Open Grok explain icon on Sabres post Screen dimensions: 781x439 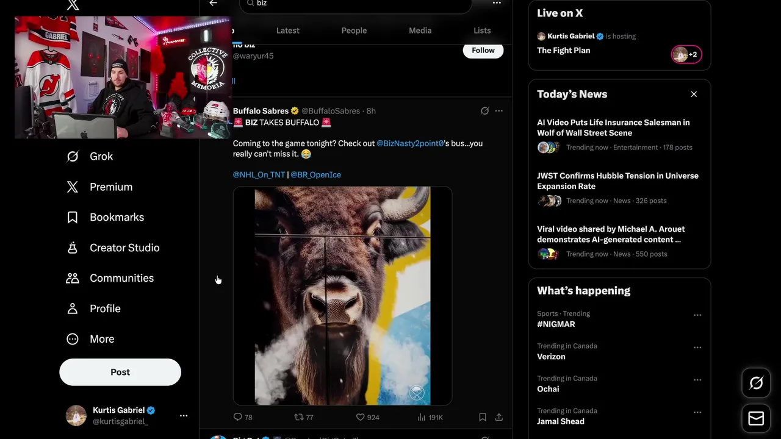tap(484, 111)
